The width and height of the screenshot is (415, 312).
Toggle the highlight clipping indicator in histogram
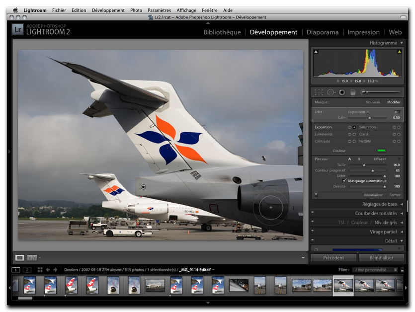point(400,52)
